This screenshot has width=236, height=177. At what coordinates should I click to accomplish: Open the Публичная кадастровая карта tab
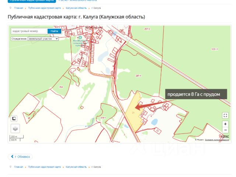point(32,1)
